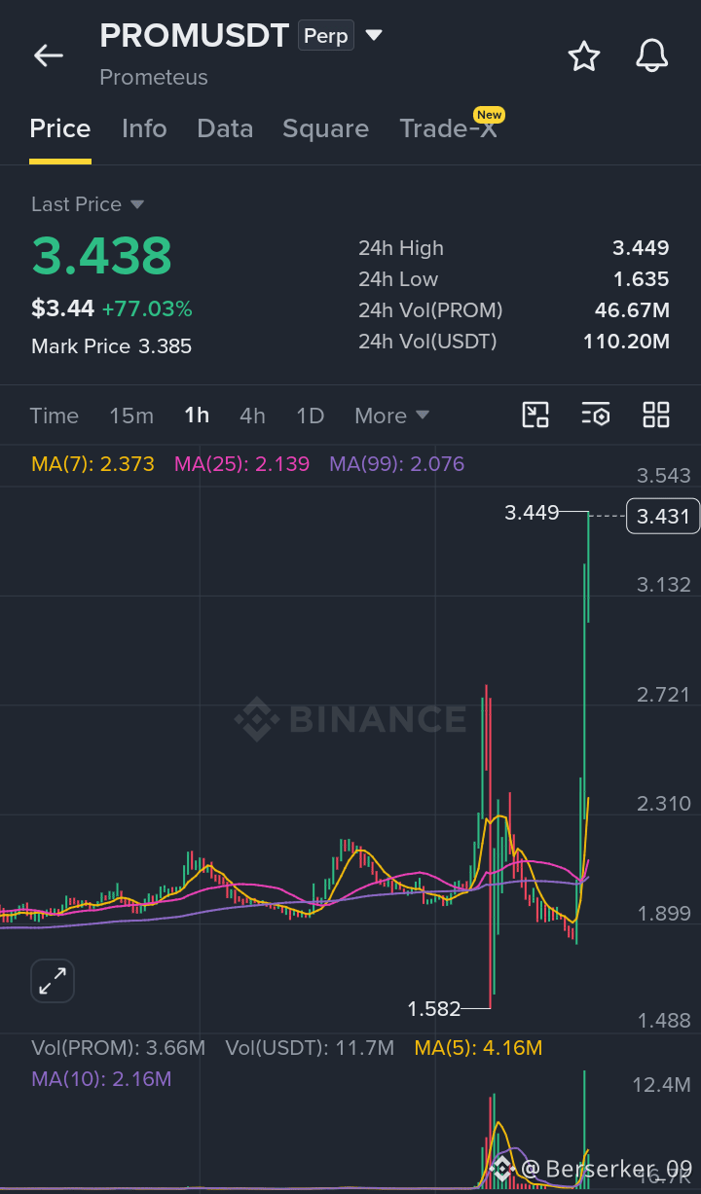Viewport: 701px width, 1194px height.
Task: Open chart indicator settings icon
Action: (x=596, y=415)
